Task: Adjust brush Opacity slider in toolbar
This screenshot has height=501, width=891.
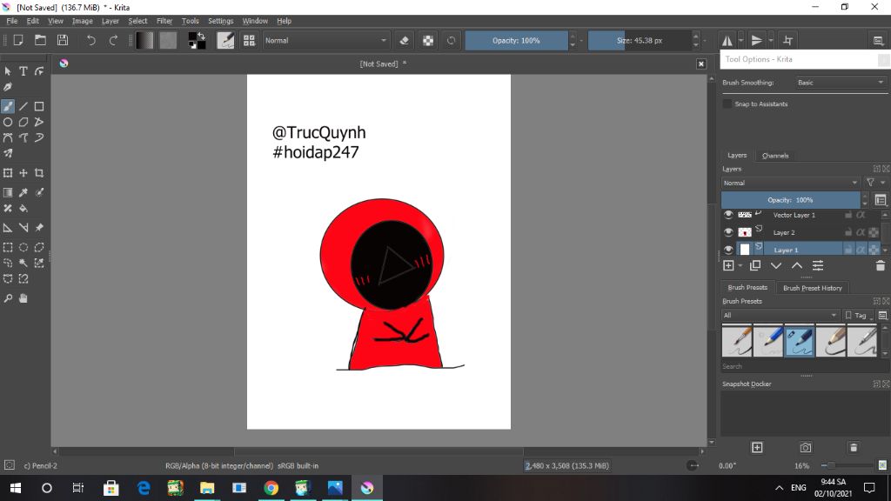Action: click(x=516, y=40)
